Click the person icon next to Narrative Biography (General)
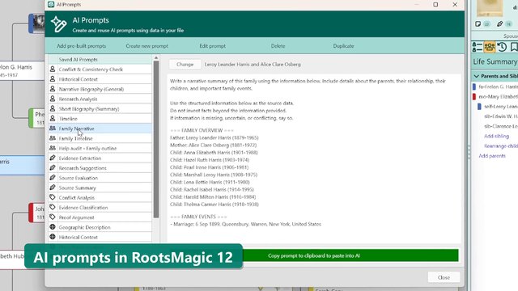 click(53, 89)
